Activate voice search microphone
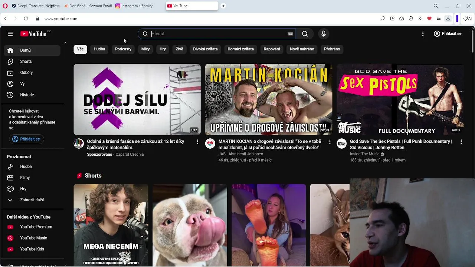 (324, 34)
